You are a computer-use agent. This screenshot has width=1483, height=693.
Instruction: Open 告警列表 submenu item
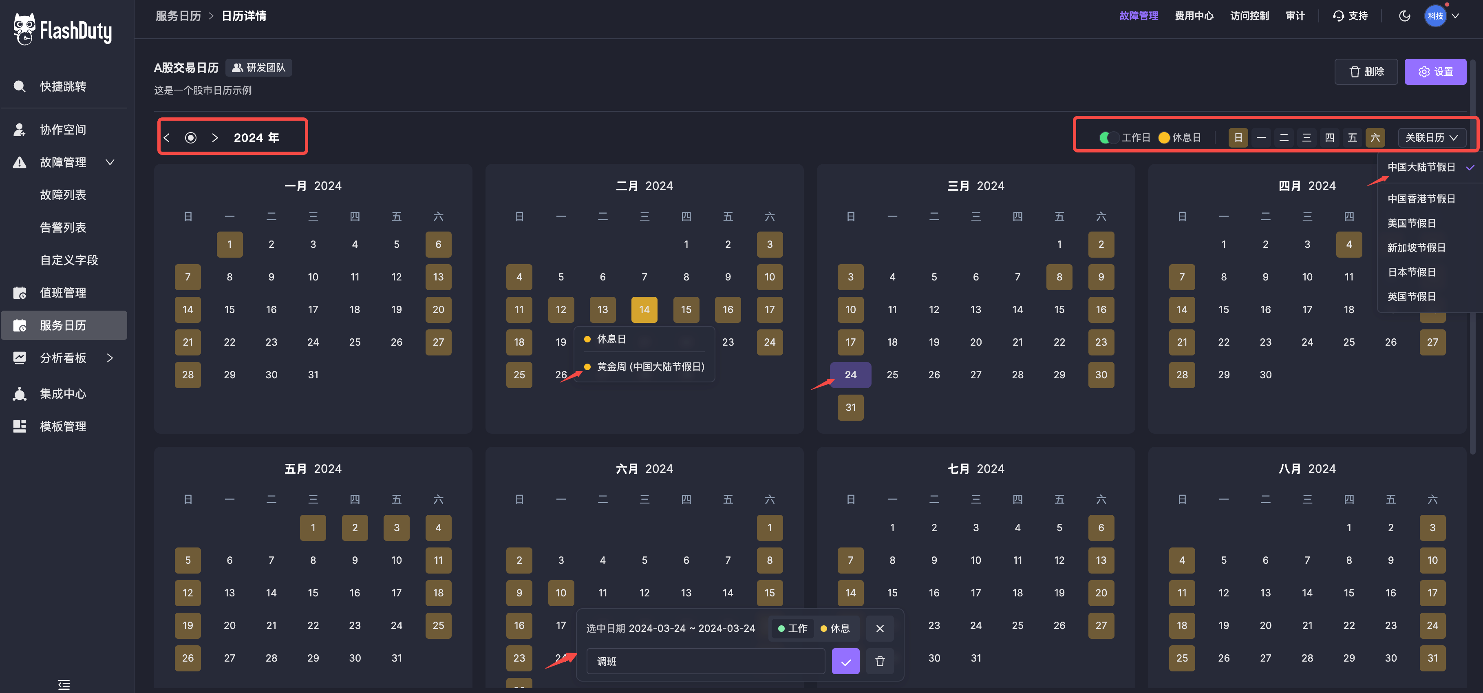(63, 228)
